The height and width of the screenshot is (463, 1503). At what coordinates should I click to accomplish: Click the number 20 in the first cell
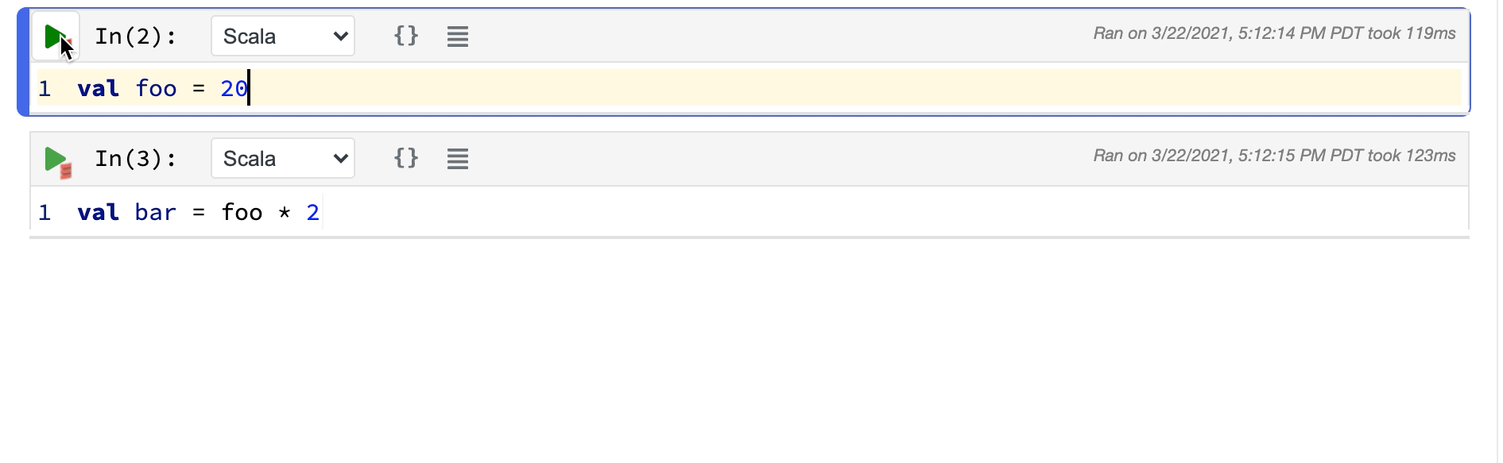click(234, 89)
